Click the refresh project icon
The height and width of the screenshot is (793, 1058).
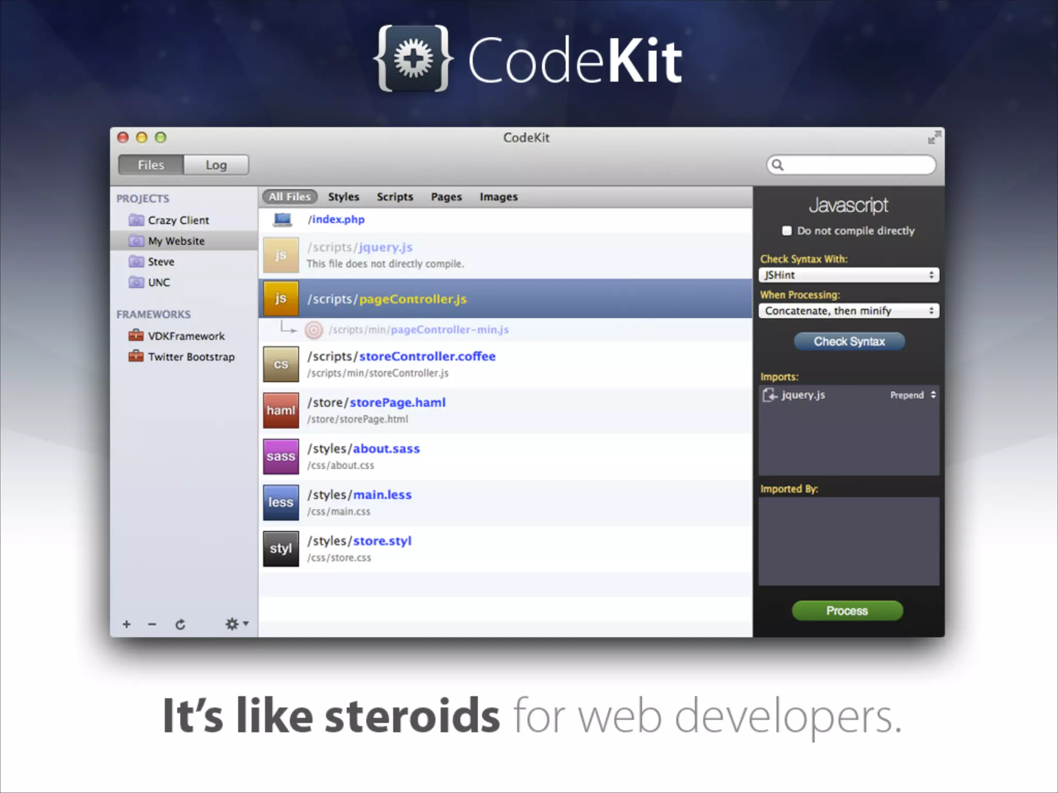tap(180, 625)
